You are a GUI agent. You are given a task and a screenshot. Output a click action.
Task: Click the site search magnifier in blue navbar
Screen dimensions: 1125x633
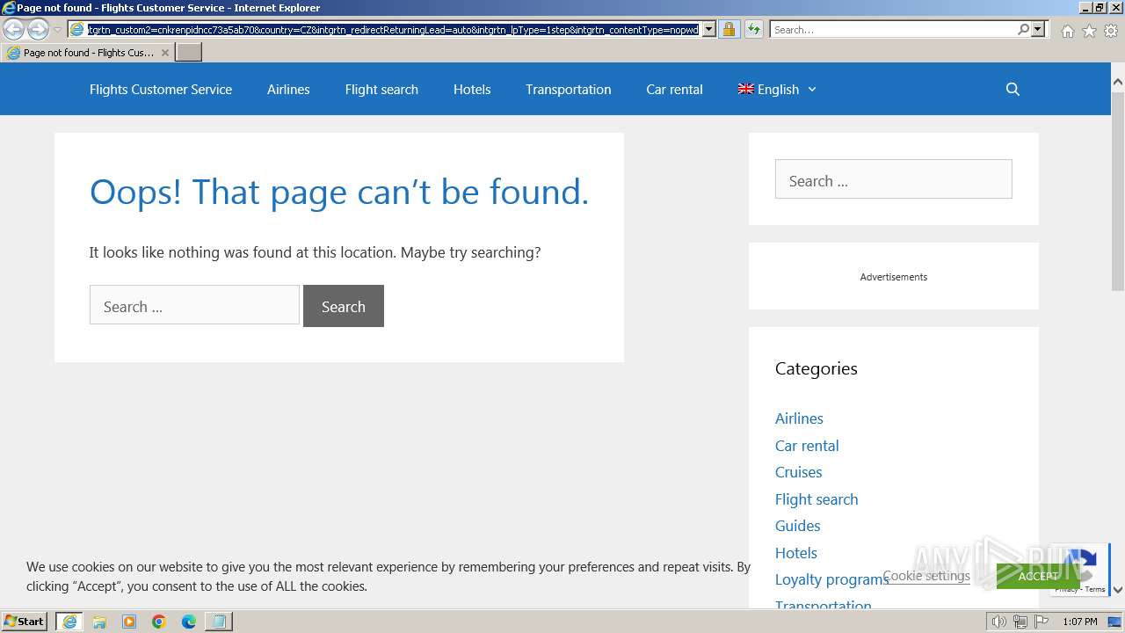tap(1012, 89)
